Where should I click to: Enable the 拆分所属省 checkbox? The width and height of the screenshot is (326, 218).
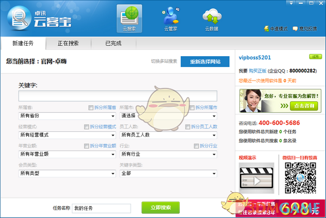click(91, 108)
